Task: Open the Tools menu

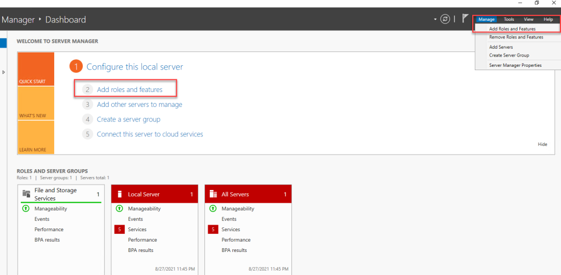Action: 509,19
